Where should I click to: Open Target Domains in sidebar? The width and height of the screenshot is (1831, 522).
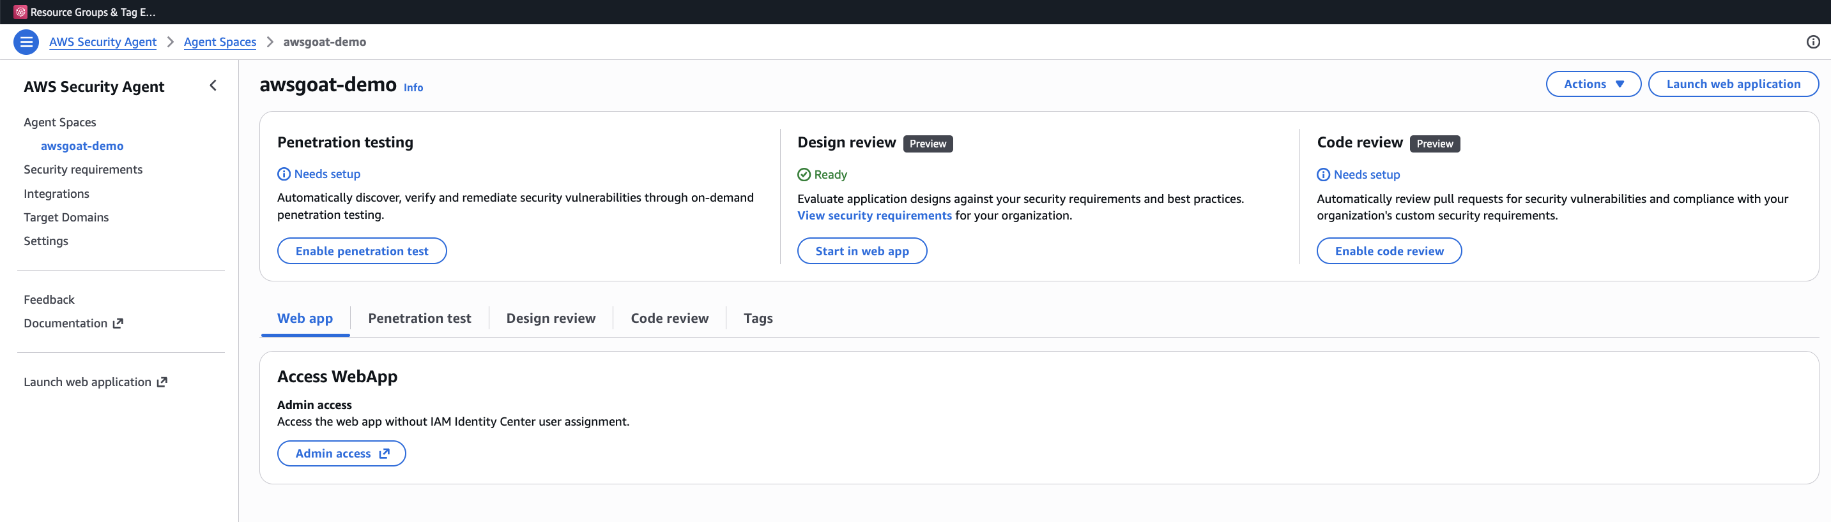point(66,216)
